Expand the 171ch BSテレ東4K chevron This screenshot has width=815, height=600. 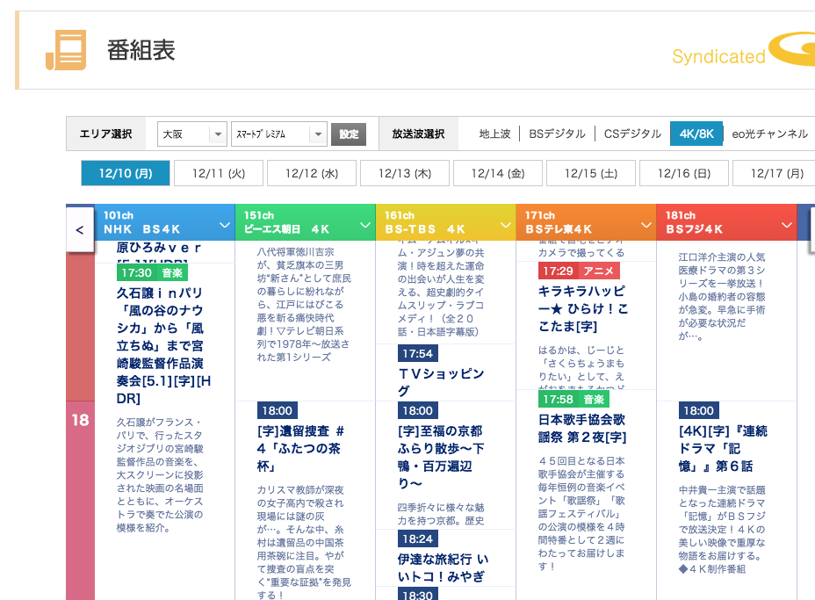click(x=646, y=225)
